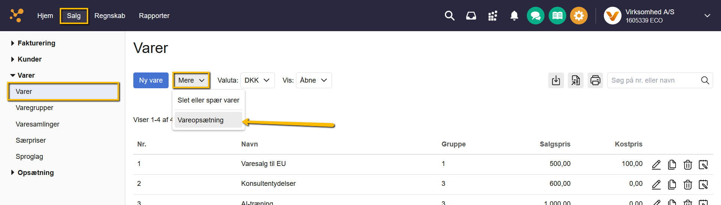The width and height of the screenshot is (721, 205).
Task: Open the Vis Åbne filter dropdown
Action: click(314, 80)
